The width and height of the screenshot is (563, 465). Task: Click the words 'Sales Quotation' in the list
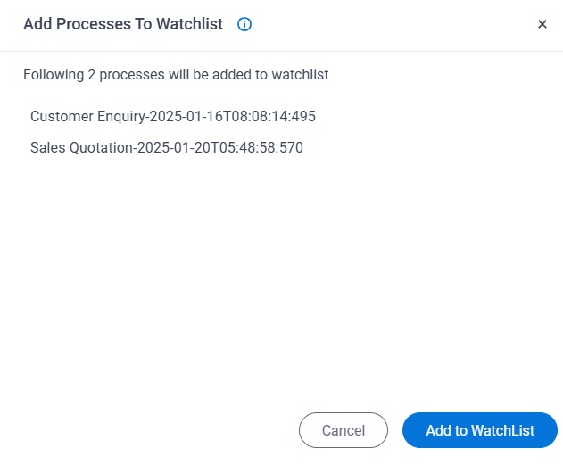80,148
